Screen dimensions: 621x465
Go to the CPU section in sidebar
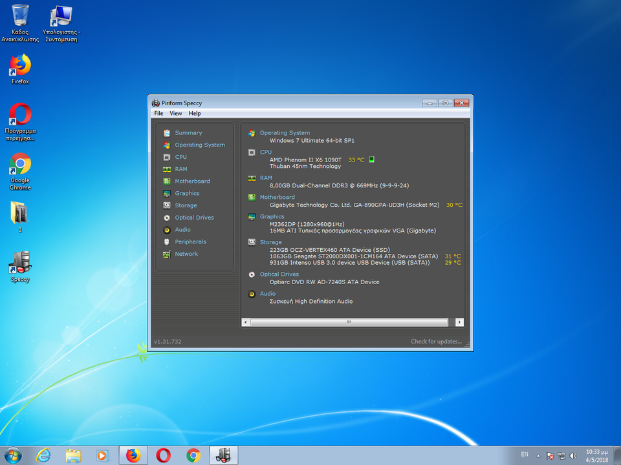(x=180, y=157)
